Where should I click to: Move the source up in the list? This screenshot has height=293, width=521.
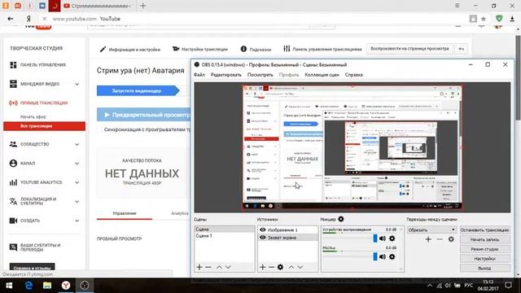click(x=291, y=267)
